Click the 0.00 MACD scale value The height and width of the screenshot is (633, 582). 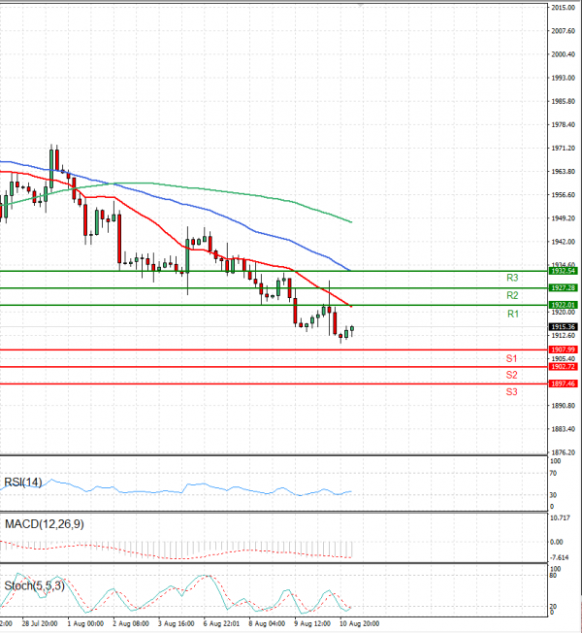557,542
